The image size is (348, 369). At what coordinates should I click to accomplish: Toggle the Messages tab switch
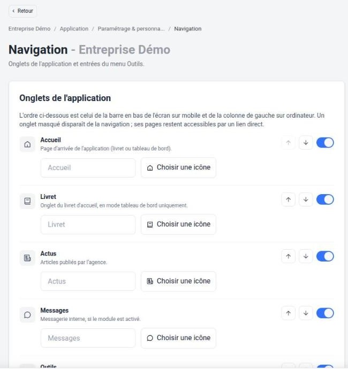325,313
